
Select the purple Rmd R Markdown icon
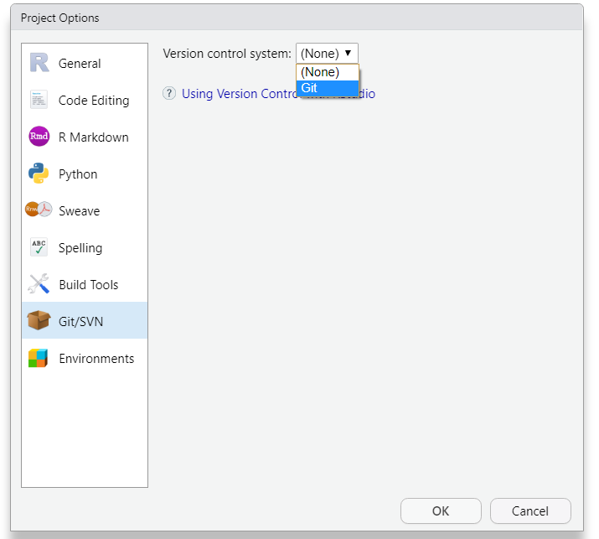(x=39, y=137)
